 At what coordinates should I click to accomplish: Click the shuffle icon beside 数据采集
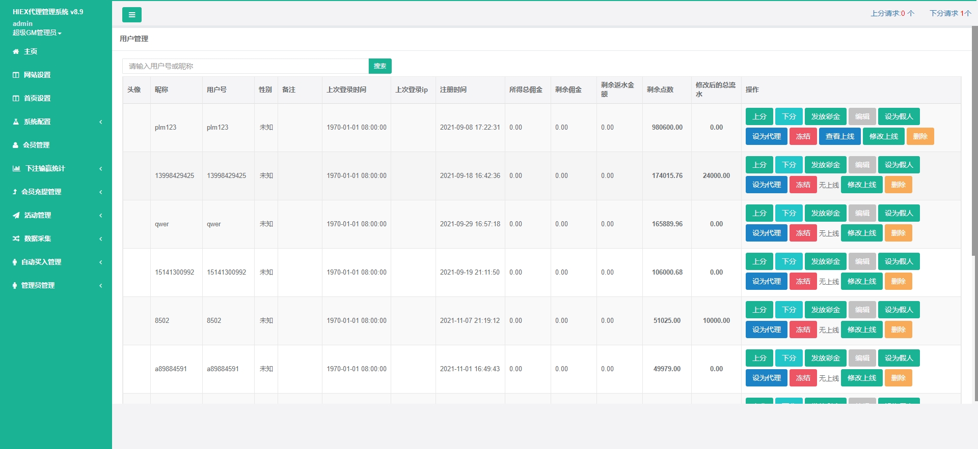pyautogui.click(x=16, y=238)
